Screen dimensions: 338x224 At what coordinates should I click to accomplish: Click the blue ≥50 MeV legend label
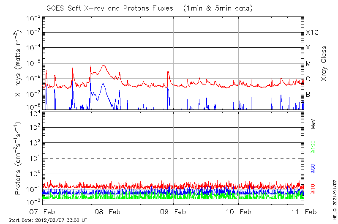(x=313, y=168)
